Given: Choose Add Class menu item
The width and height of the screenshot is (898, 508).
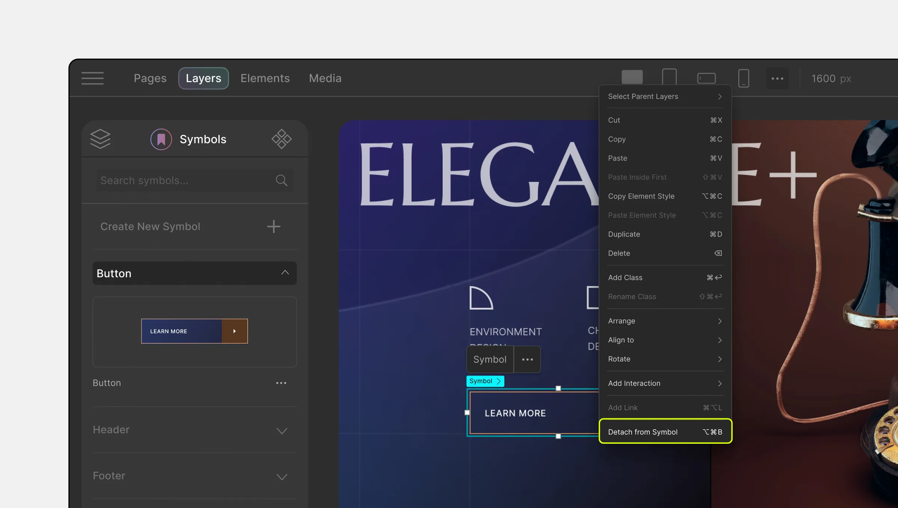Looking at the screenshot, I should pos(665,278).
